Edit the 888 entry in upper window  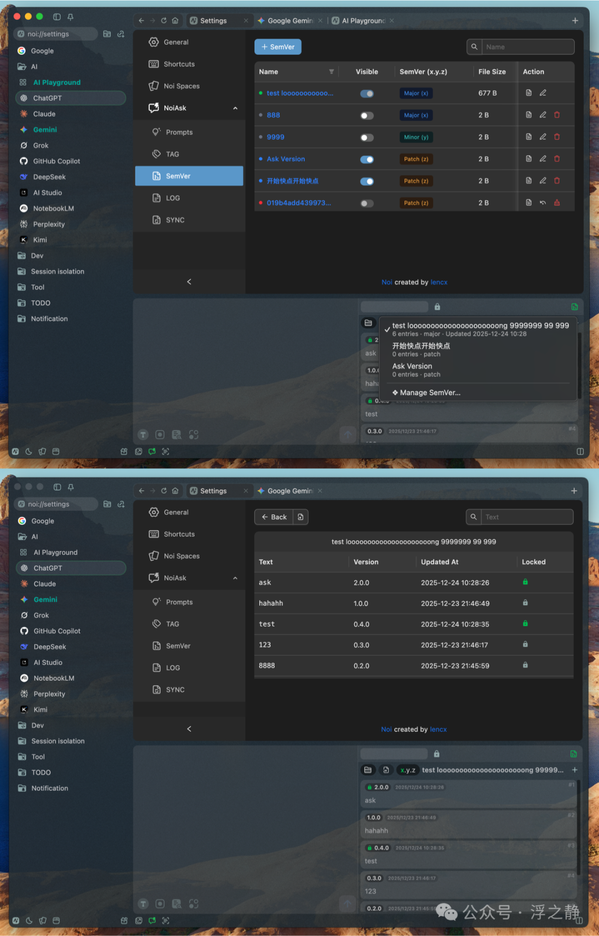point(543,115)
